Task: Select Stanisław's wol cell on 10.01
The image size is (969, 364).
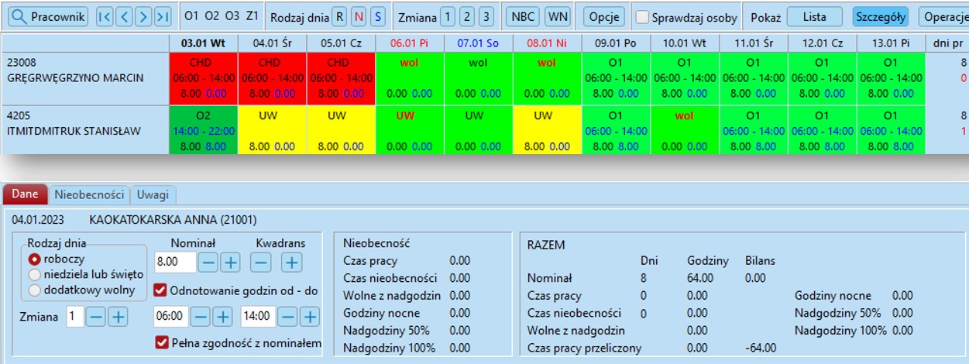Action: [x=685, y=130]
